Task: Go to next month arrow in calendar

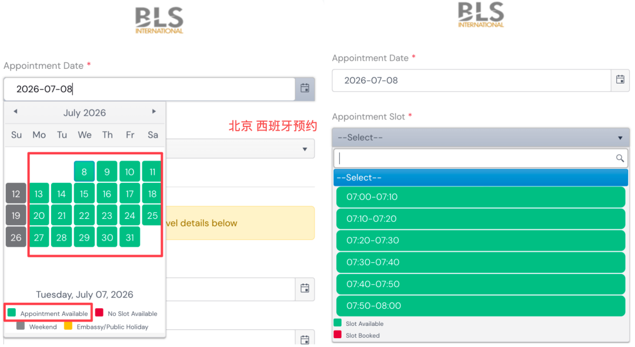Action: coord(154,111)
